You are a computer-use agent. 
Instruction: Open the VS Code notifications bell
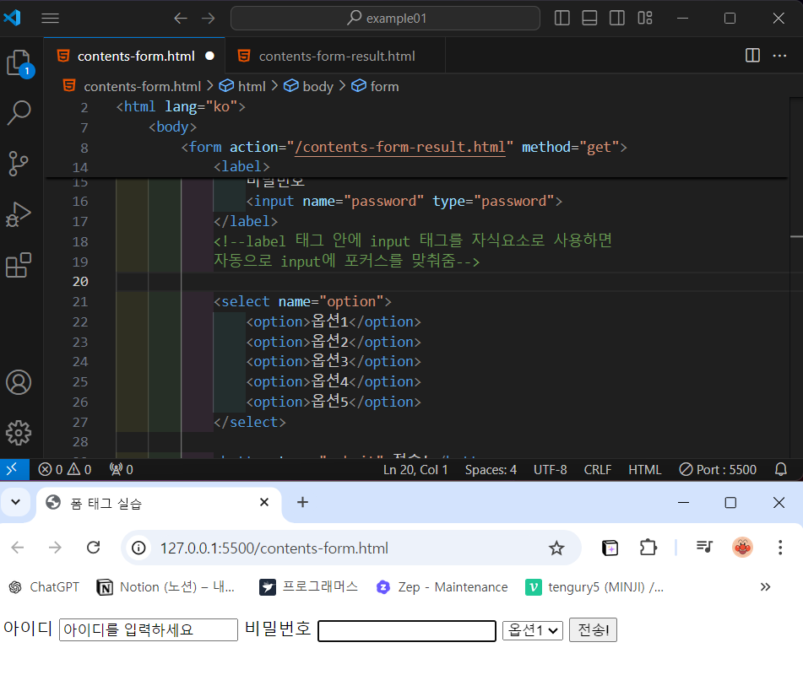pos(780,469)
